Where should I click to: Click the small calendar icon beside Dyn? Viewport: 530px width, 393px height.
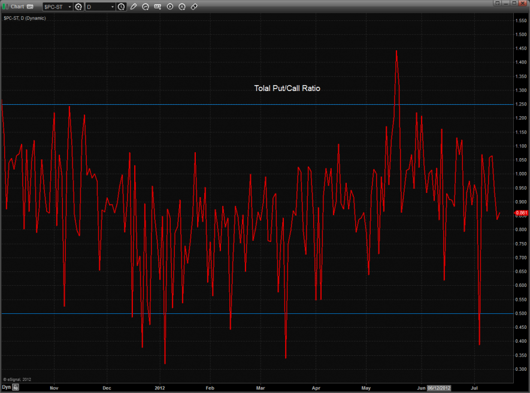pos(16,388)
